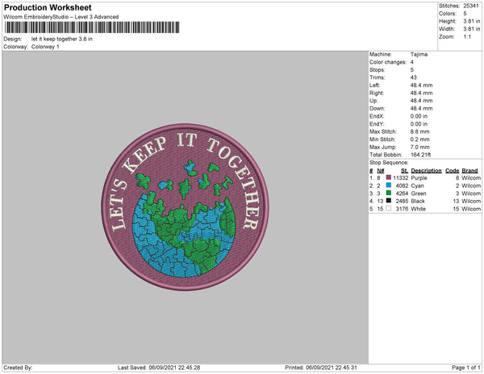The width and height of the screenshot is (484, 374).
Task: Click stitch count '3176' in White row
Action: point(402,209)
